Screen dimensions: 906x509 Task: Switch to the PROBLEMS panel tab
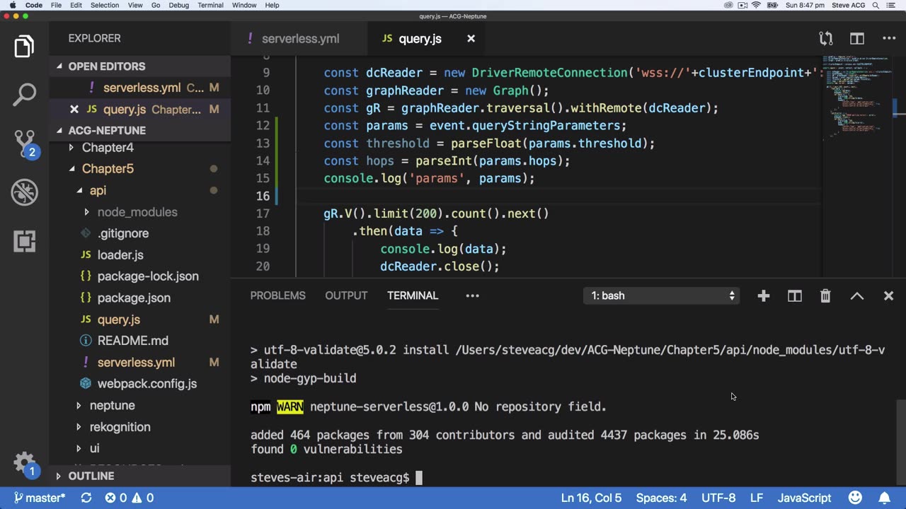[277, 296]
